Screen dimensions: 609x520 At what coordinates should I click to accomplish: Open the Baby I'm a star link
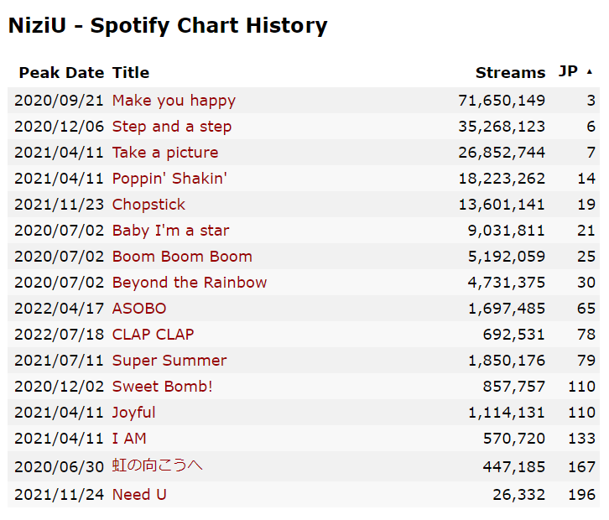coord(170,231)
